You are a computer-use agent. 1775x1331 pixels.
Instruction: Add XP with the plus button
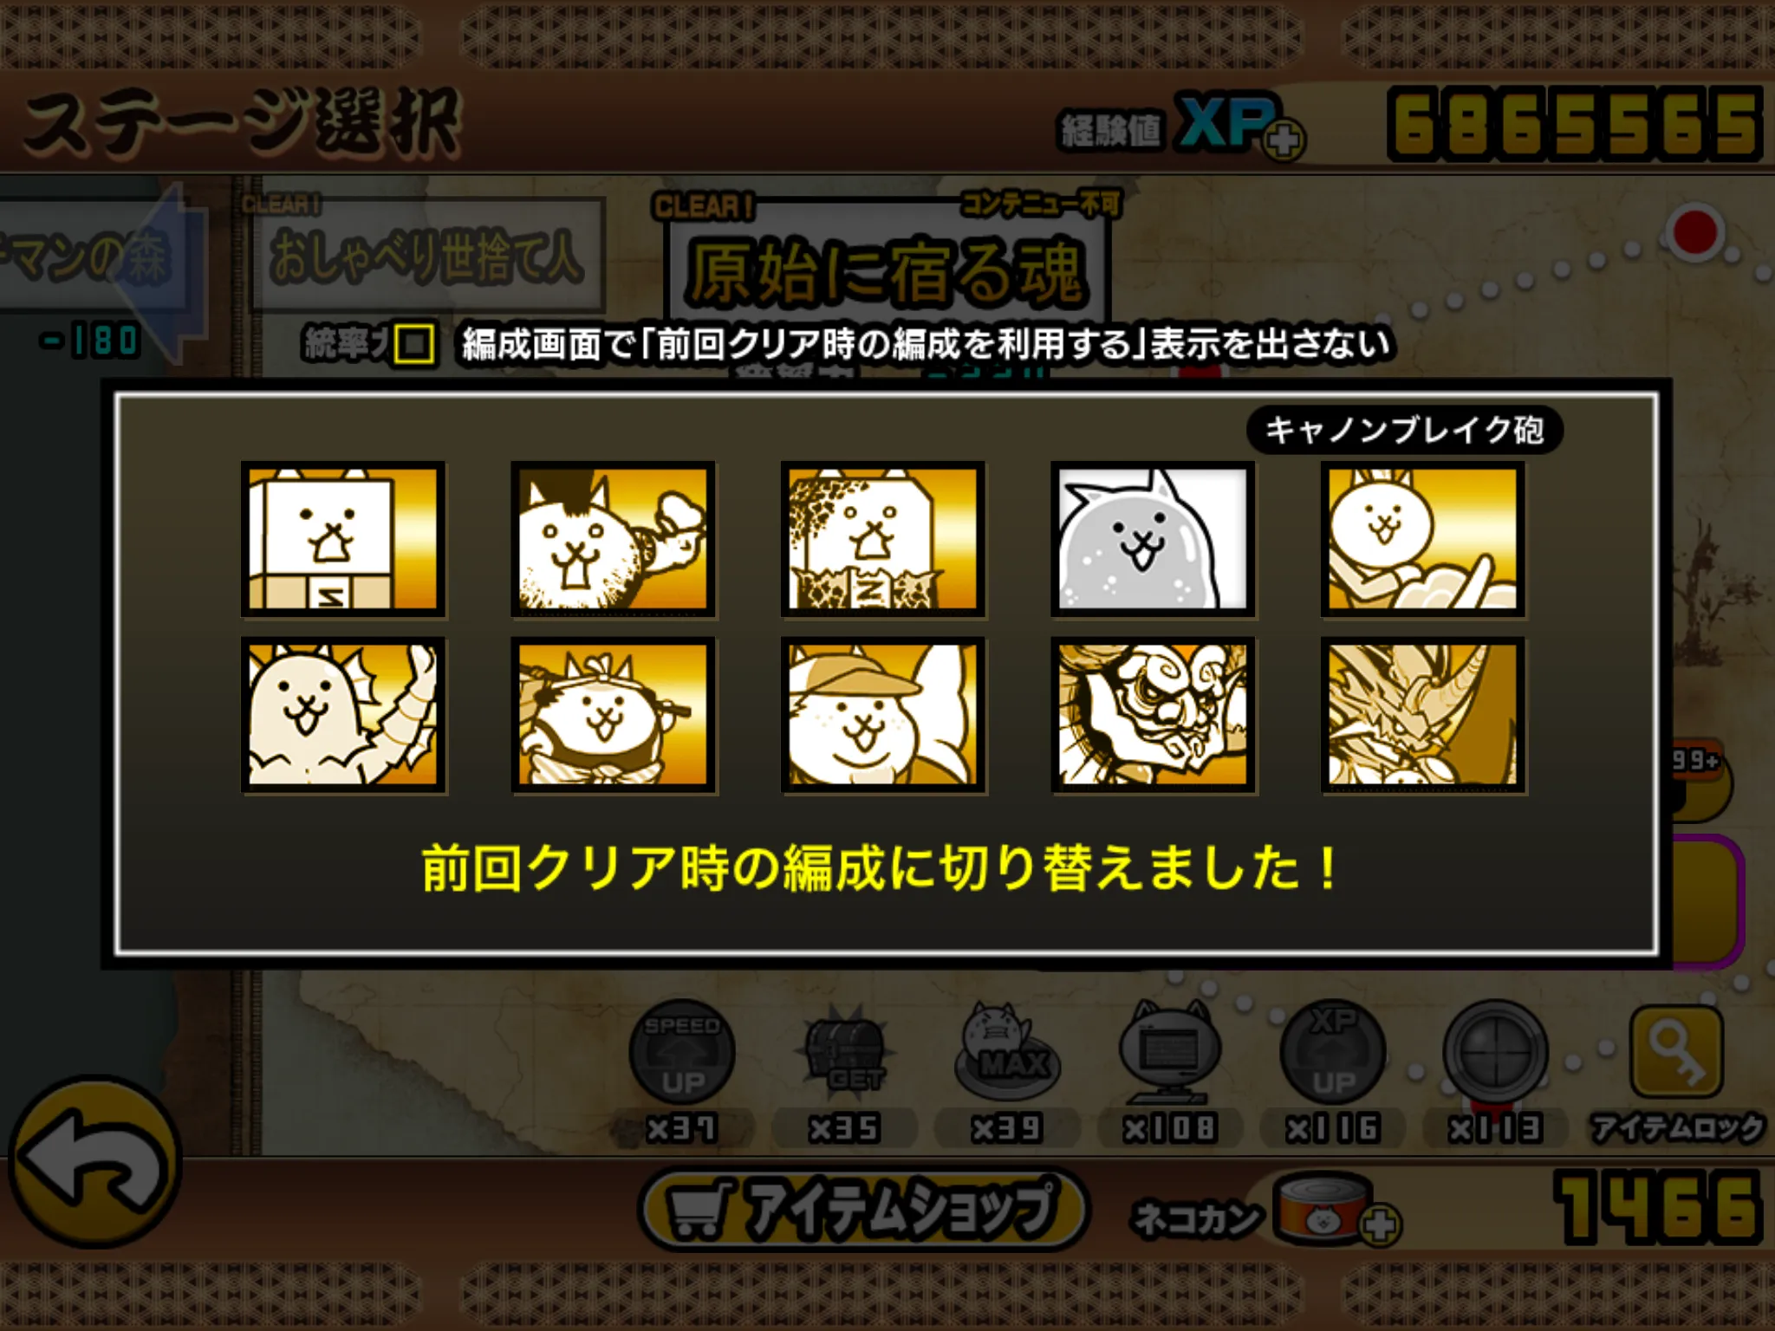point(1284,141)
